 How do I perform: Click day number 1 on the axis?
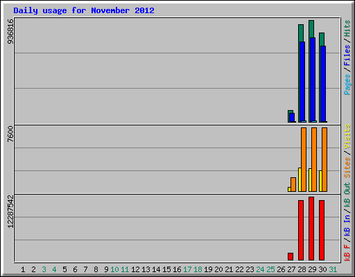point(23,269)
